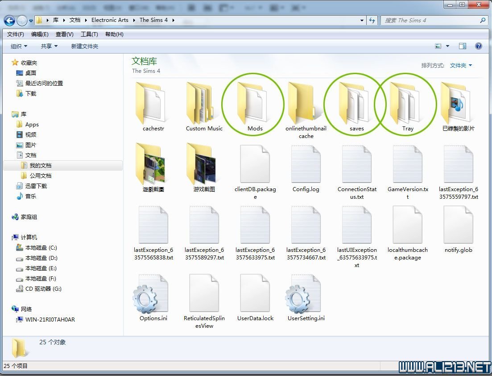
Task: Select 本地磁盘 (C:) in navigation pane
Action: tap(41, 247)
